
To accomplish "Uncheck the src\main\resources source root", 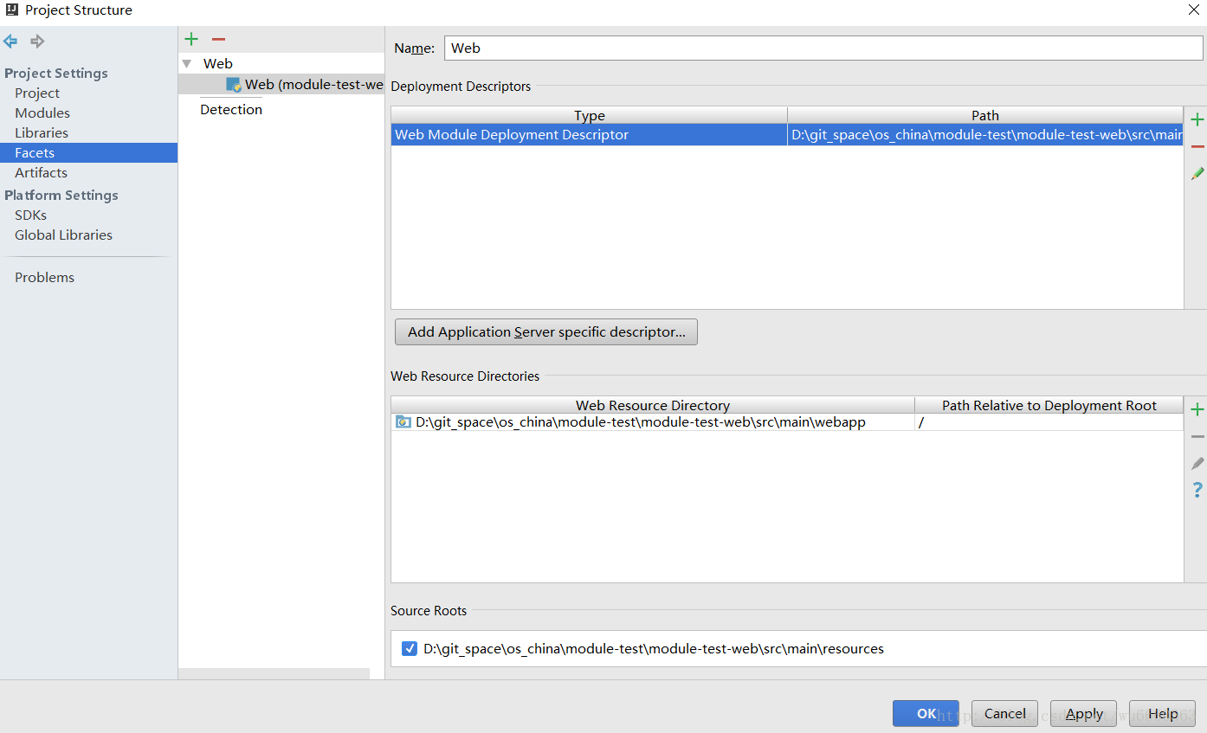I will pos(410,649).
